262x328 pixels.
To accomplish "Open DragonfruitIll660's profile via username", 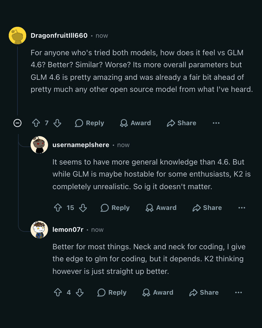I will 59,36.
